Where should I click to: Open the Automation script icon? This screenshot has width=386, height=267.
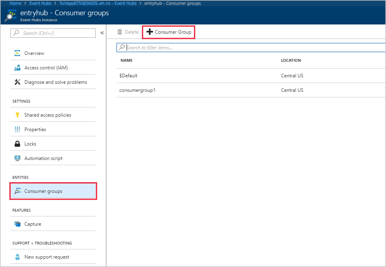[17, 158]
